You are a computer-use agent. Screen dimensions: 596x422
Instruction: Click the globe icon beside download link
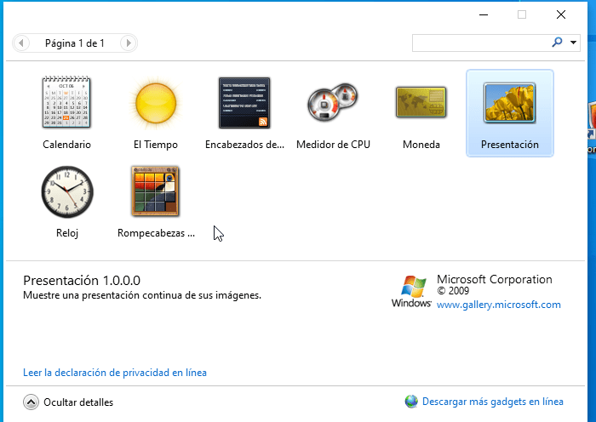[x=411, y=402]
